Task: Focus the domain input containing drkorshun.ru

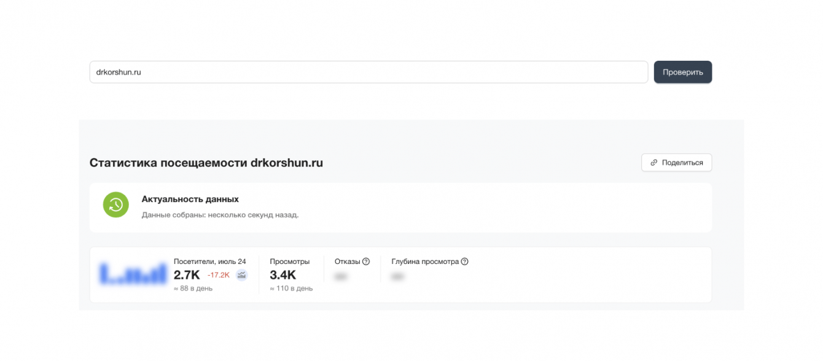Action: pyautogui.click(x=369, y=72)
